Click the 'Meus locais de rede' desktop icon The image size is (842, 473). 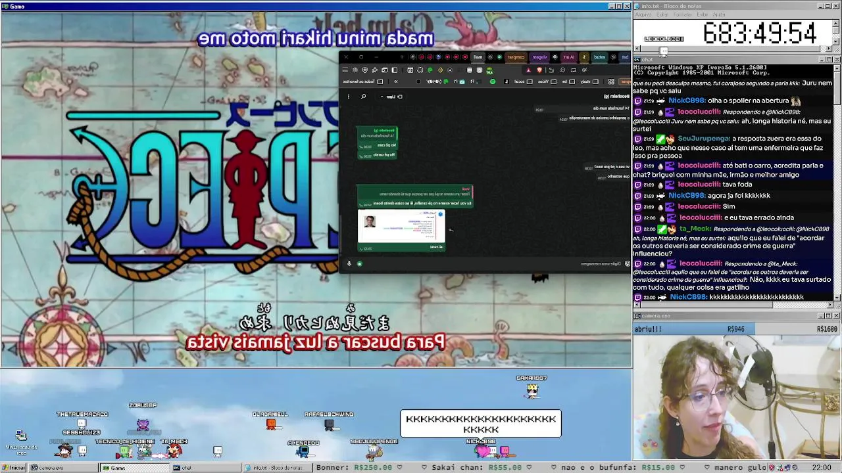tap(21, 442)
